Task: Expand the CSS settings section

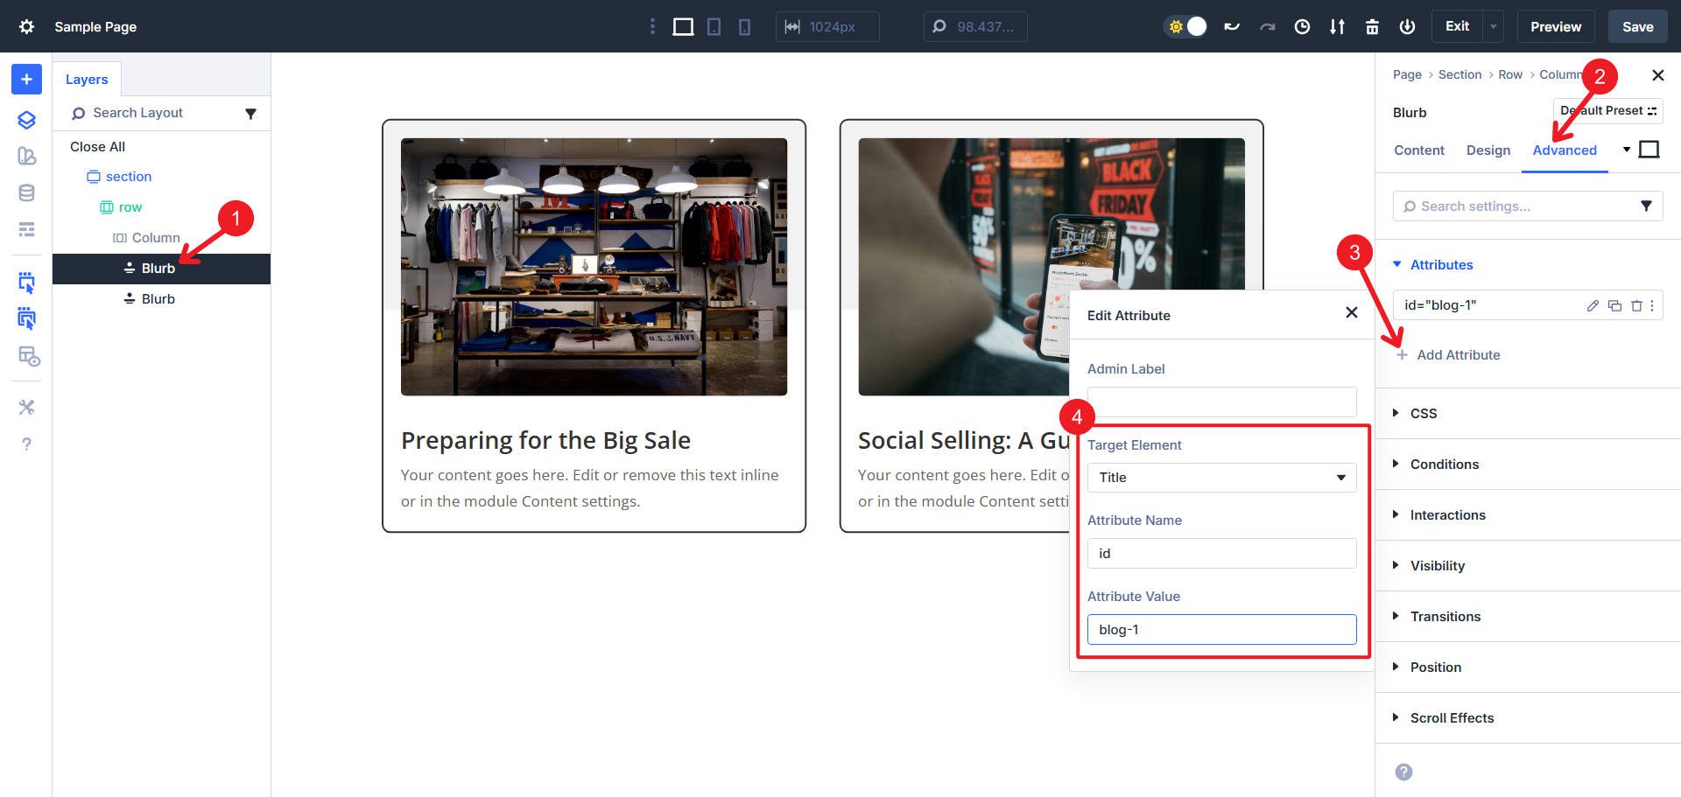Action: pos(1423,413)
